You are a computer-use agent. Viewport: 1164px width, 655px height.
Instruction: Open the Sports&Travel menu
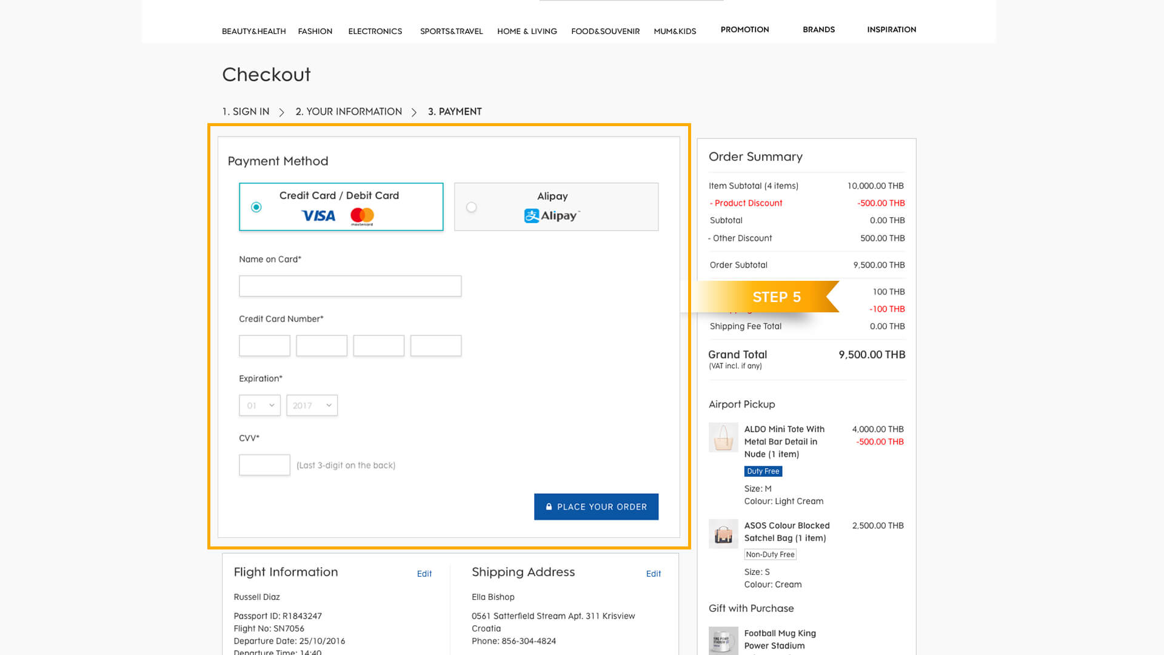[452, 31]
